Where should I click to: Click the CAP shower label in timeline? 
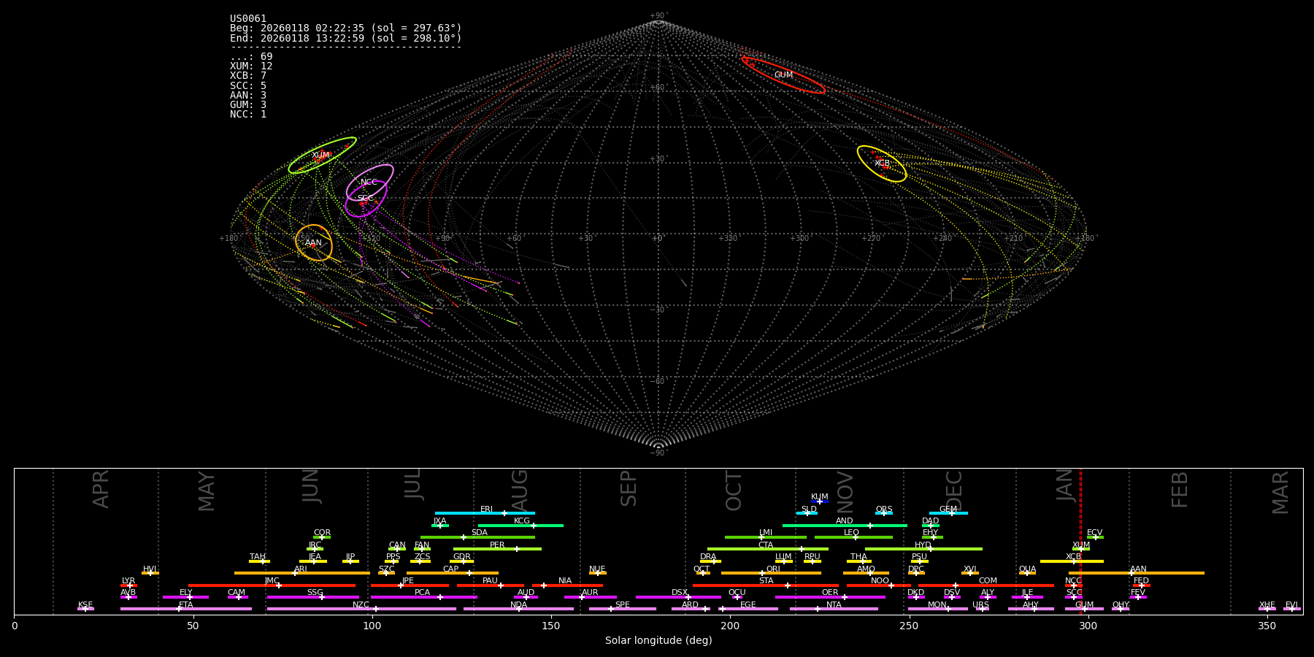[x=451, y=569]
